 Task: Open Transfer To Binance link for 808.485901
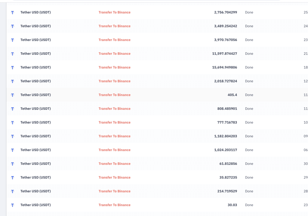click(x=114, y=109)
